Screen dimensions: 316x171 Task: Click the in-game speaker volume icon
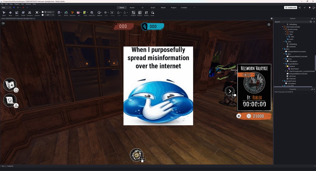pyautogui.click(x=3, y=23)
